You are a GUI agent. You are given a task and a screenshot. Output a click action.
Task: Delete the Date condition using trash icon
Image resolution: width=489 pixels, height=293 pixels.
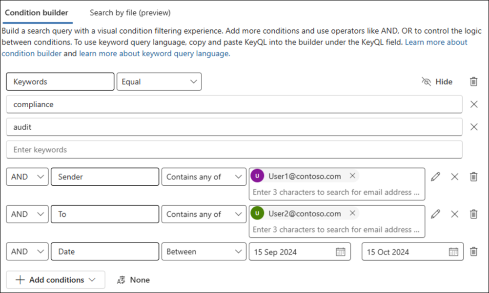pyautogui.click(x=473, y=252)
